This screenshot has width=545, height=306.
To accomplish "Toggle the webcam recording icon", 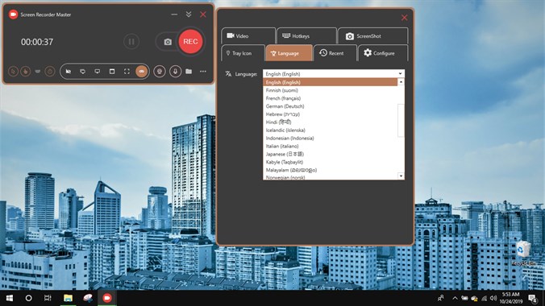I will 160,72.
